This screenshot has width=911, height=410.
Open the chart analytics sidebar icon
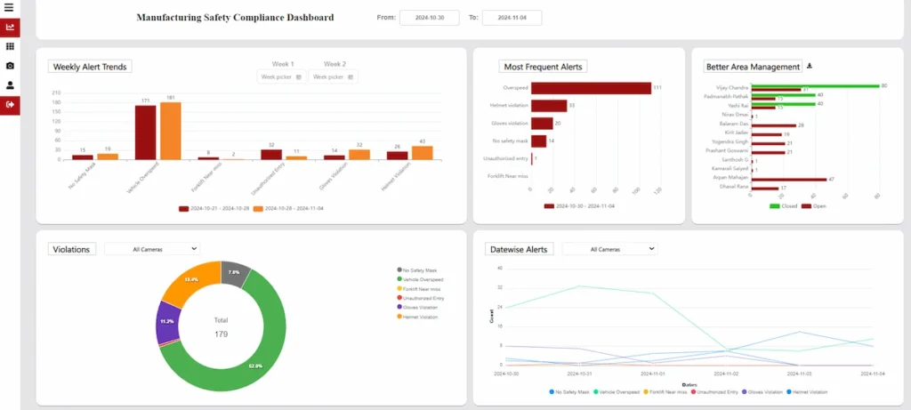click(x=10, y=27)
